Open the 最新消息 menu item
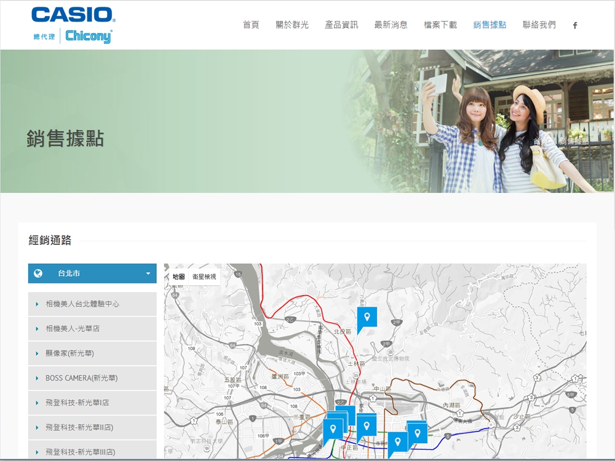The width and height of the screenshot is (615, 461). click(391, 25)
